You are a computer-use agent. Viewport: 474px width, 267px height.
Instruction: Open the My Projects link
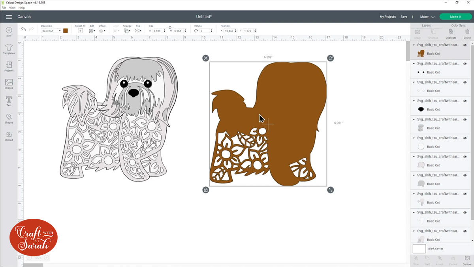coord(387,17)
